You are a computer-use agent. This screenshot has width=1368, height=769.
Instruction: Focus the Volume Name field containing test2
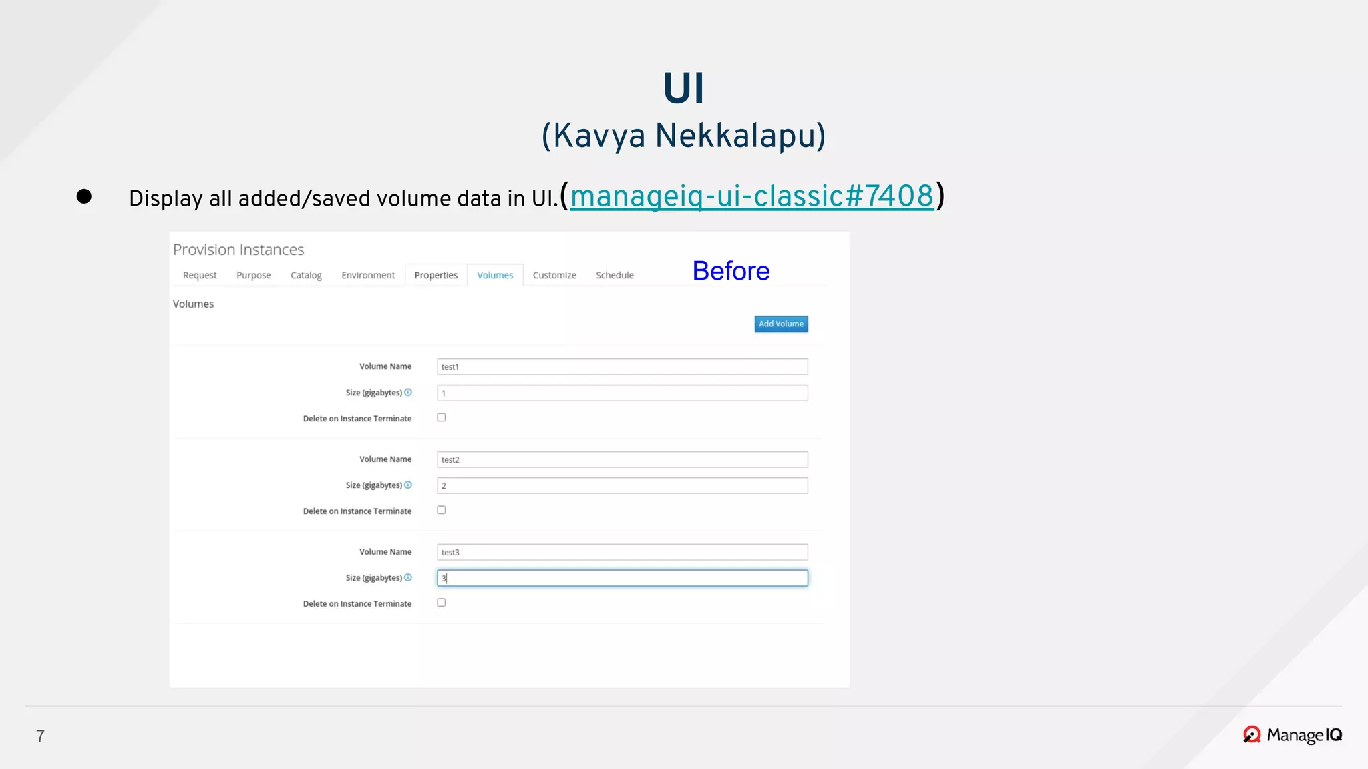click(x=622, y=459)
